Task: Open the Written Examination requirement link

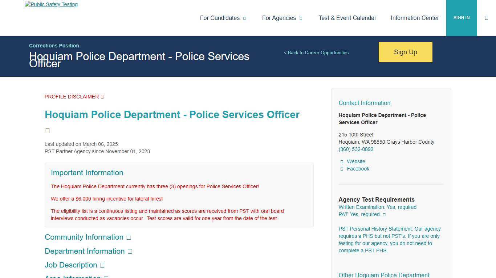Action: pos(377,207)
